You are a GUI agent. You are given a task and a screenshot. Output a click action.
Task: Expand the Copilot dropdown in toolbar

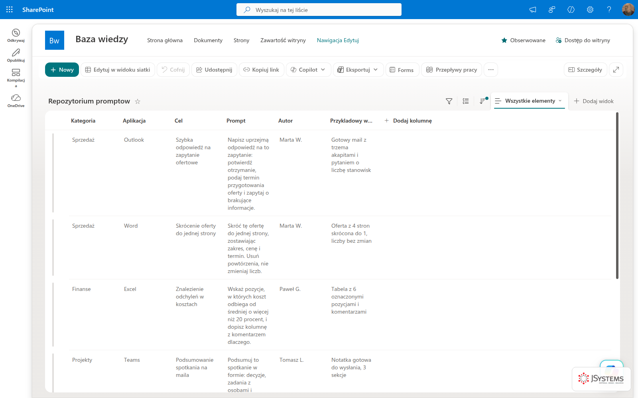(x=308, y=70)
